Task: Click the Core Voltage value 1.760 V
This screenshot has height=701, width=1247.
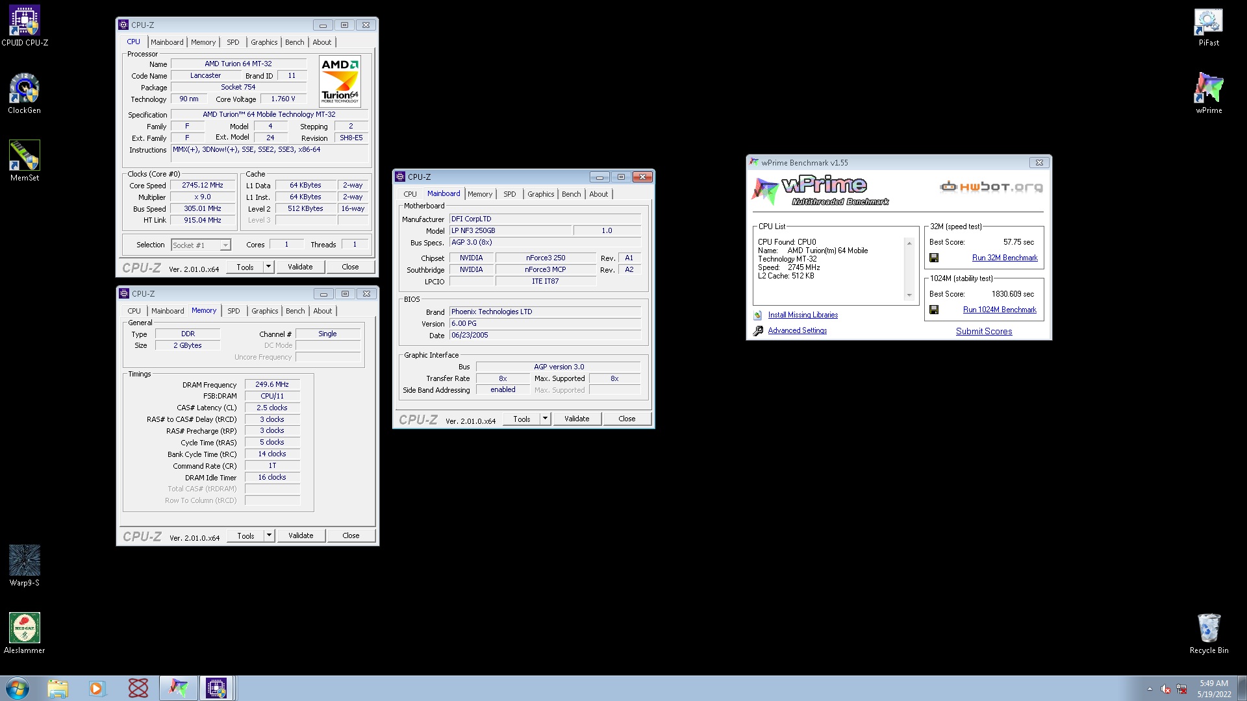Action: click(283, 99)
